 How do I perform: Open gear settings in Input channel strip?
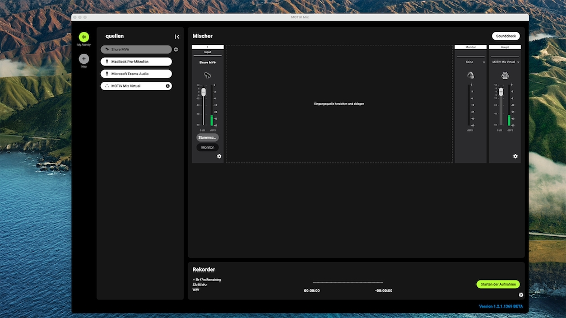pyautogui.click(x=219, y=156)
